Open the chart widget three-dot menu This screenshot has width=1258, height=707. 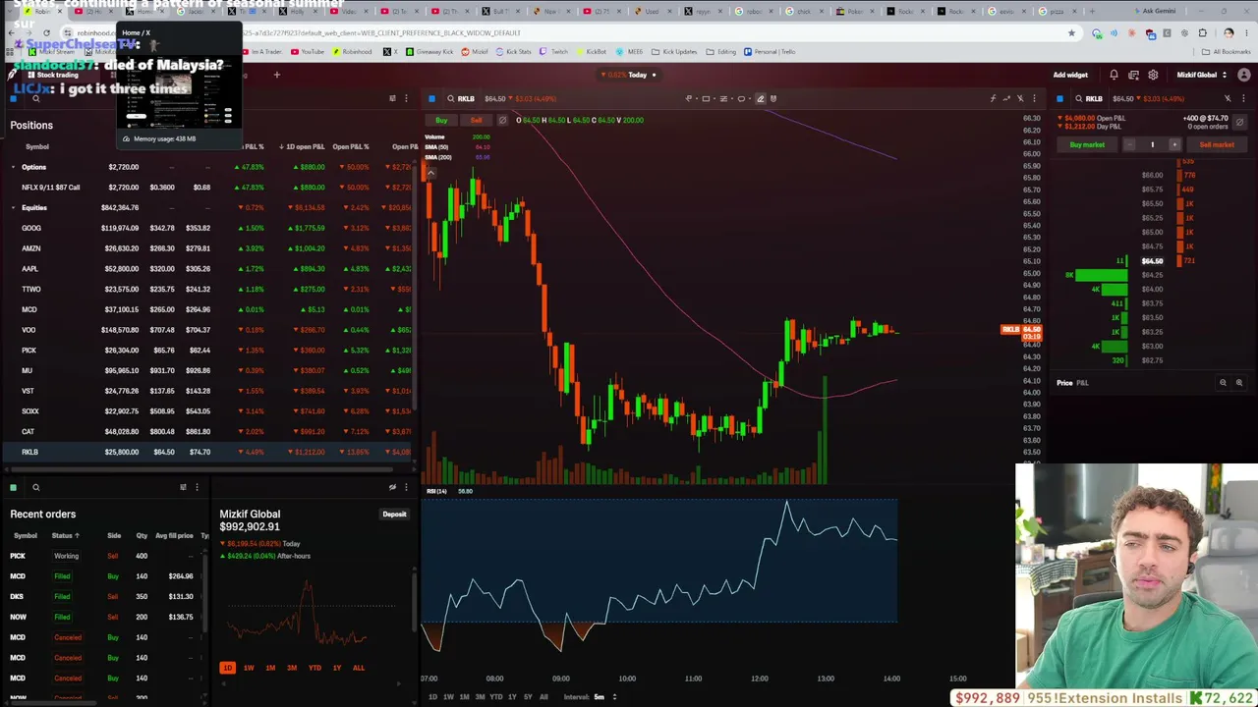pos(1034,98)
